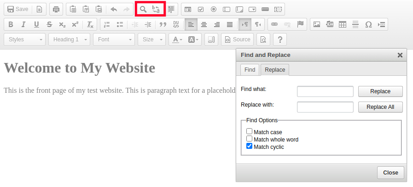Click the Decrease Indent icon

(135, 24)
